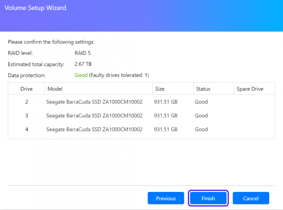Select the Size column header

(x=160, y=89)
